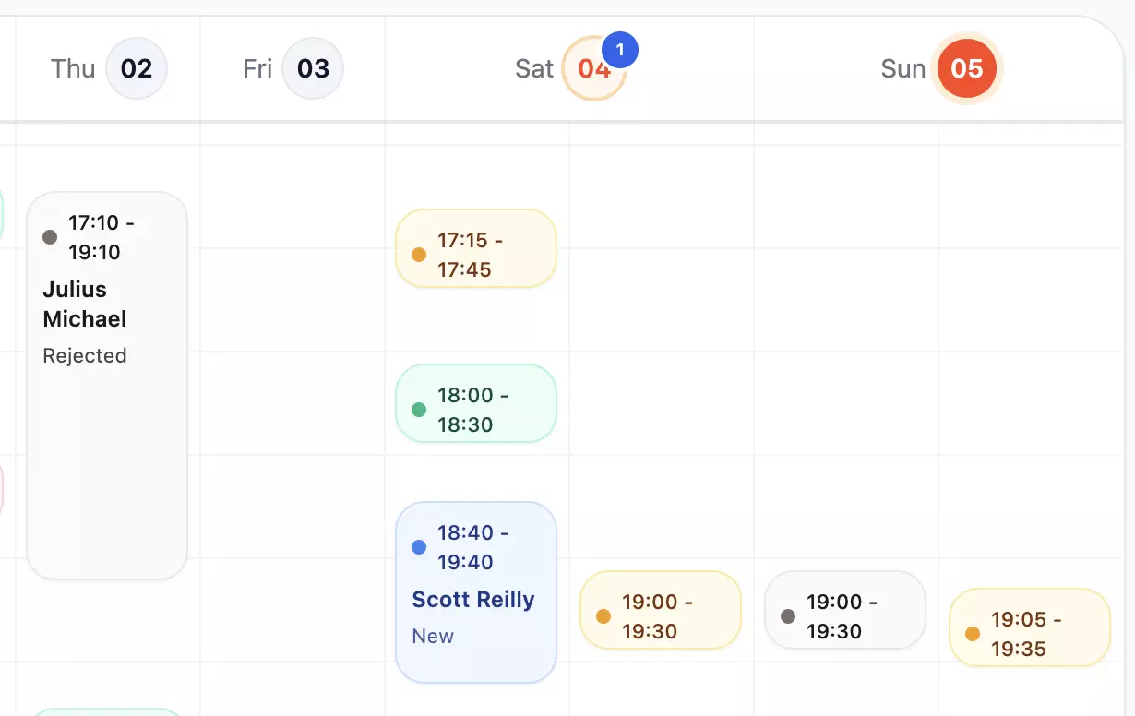This screenshot has width=1135, height=716.
Task: Select the Sun 05 date circle
Action: coord(967,68)
